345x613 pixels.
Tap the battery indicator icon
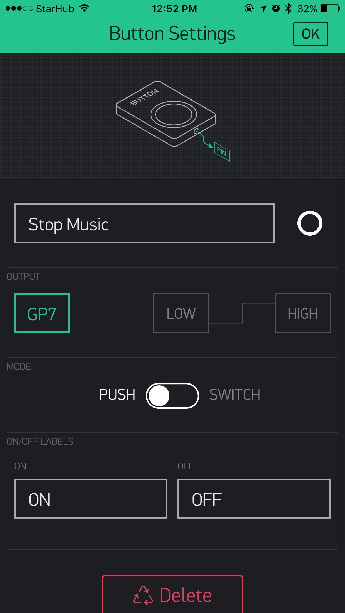click(x=330, y=9)
